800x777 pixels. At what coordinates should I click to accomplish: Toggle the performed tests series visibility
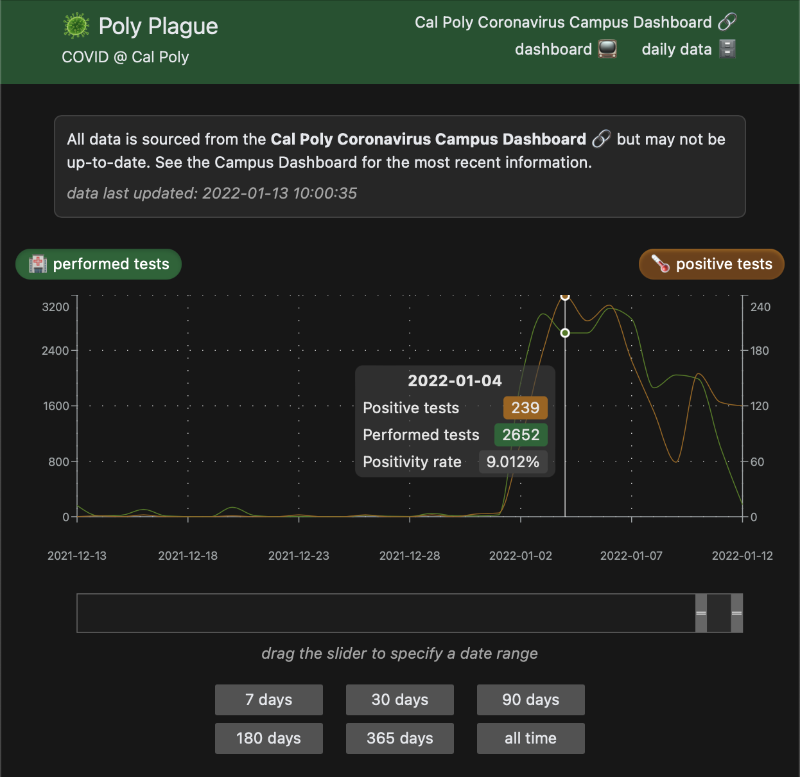(98, 263)
